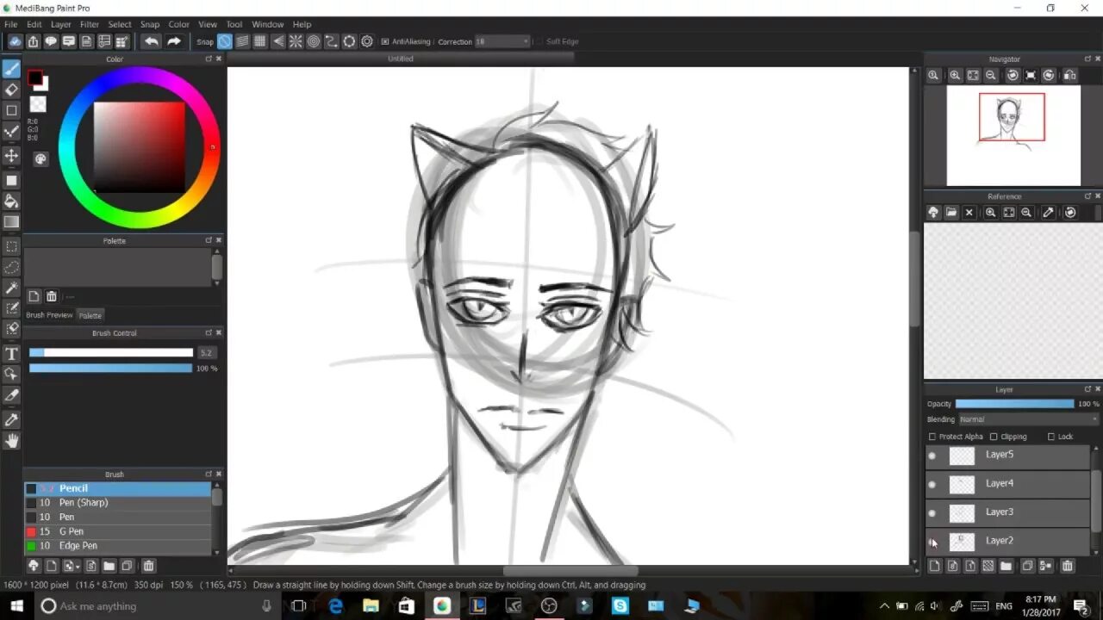This screenshot has width=1103, height=620.
Task: Click the Layer3 thumbnail
Action: click(962, 513)
